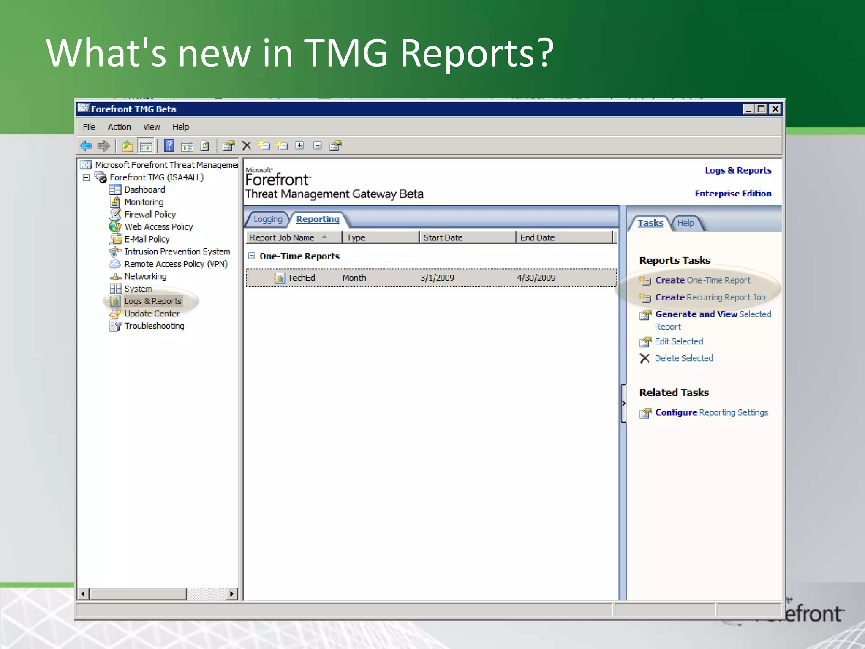
Task: Select the Tasks tab in task pane
Action: (x=650, y=223)
